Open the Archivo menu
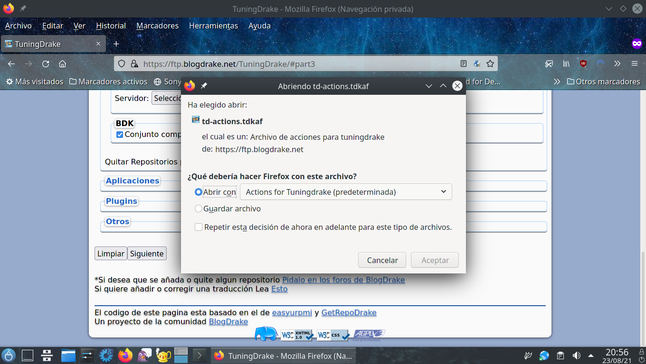Image resolution: width=646 pixels, height=364 pixels. coord(18,26)
